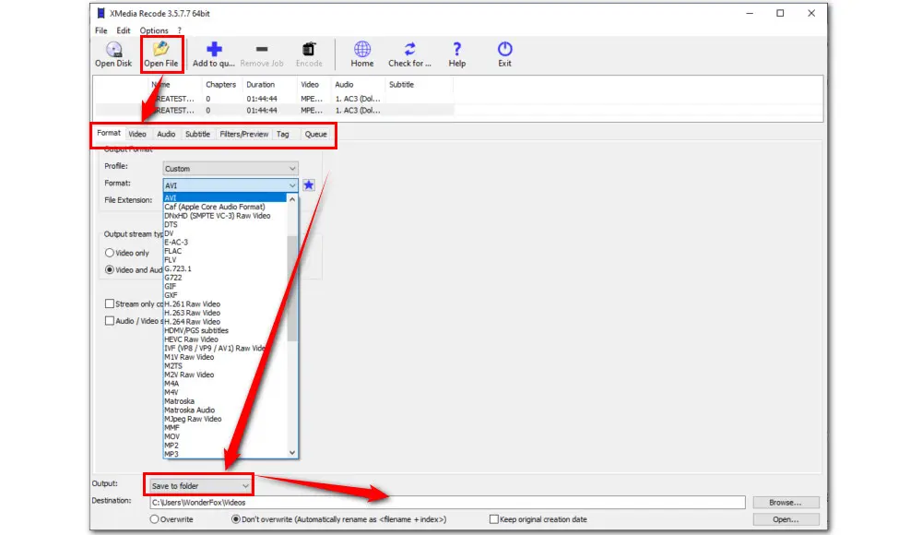The height and width of the screenshot is (535, 922).
Task: Expand the Profile dropdown set to Custom
Action: coord(230,169)
